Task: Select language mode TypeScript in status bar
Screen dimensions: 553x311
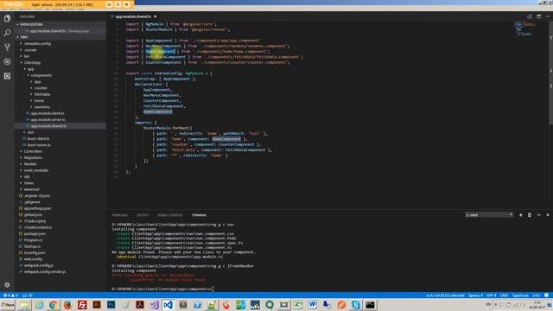Action: click(x=520, y=295)
